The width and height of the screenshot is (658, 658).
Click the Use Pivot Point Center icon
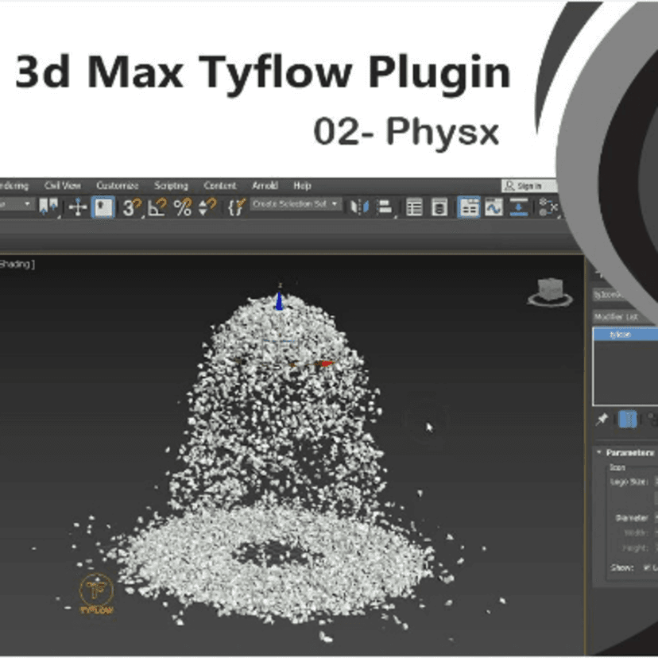[x=48, y=207]
